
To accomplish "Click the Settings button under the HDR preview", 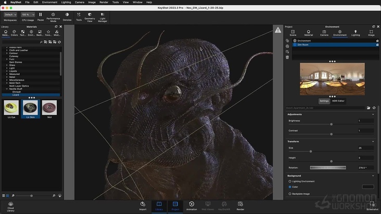I will pos(324,101).
